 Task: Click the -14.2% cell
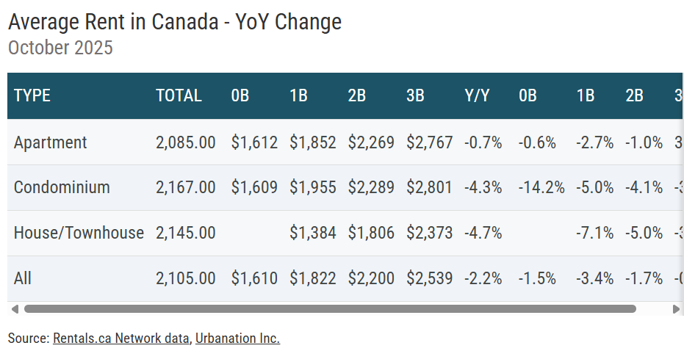[541, 187]
